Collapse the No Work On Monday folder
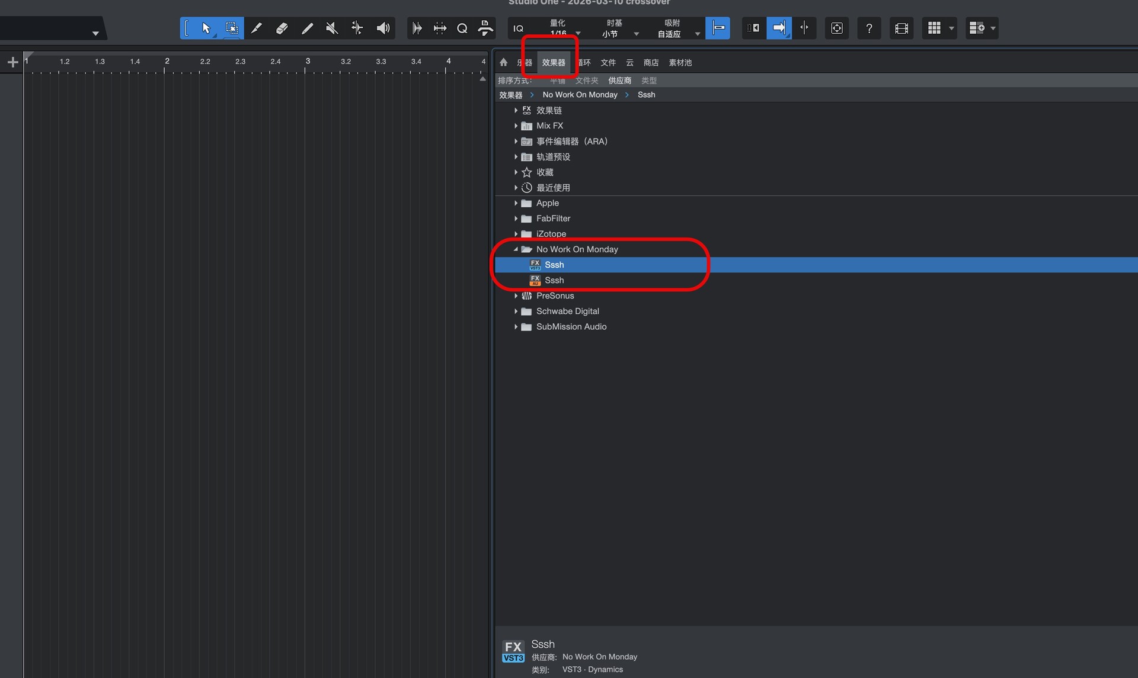Image resolution: width=1138 pixels, height=678 pixels. coord(516,249)
